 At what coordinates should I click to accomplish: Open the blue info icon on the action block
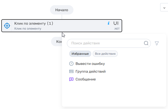[109, 23]
